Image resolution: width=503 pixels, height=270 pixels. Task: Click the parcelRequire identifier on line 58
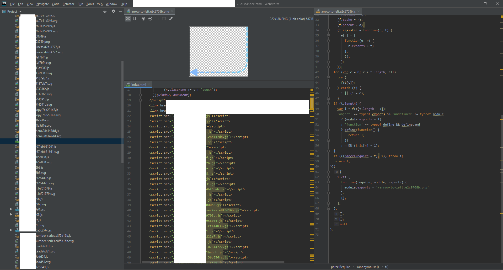356,156
